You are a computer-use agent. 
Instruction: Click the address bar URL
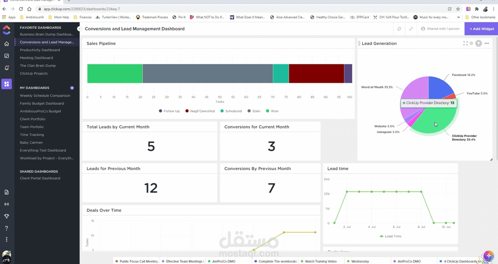coord(81,9)
